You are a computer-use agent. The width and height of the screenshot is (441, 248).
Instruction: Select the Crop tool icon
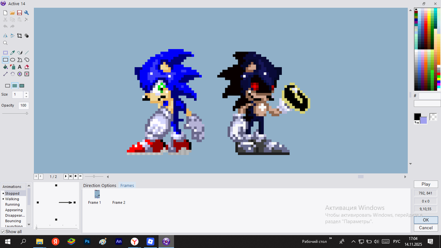tap(20, 36)
